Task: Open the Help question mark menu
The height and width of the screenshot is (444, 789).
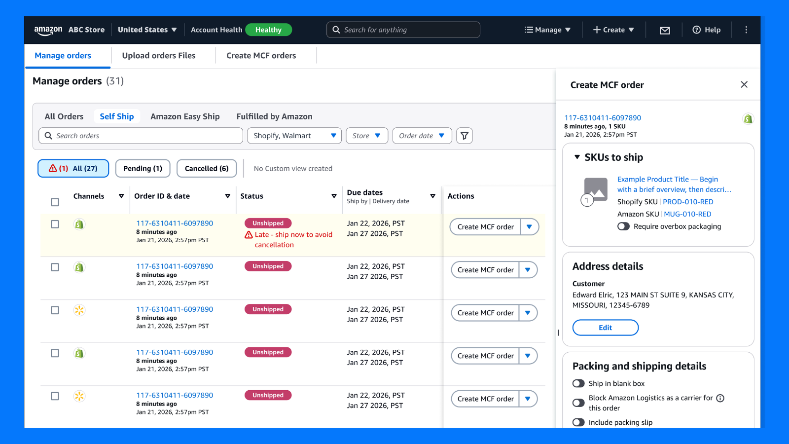Action: [706, 30]
